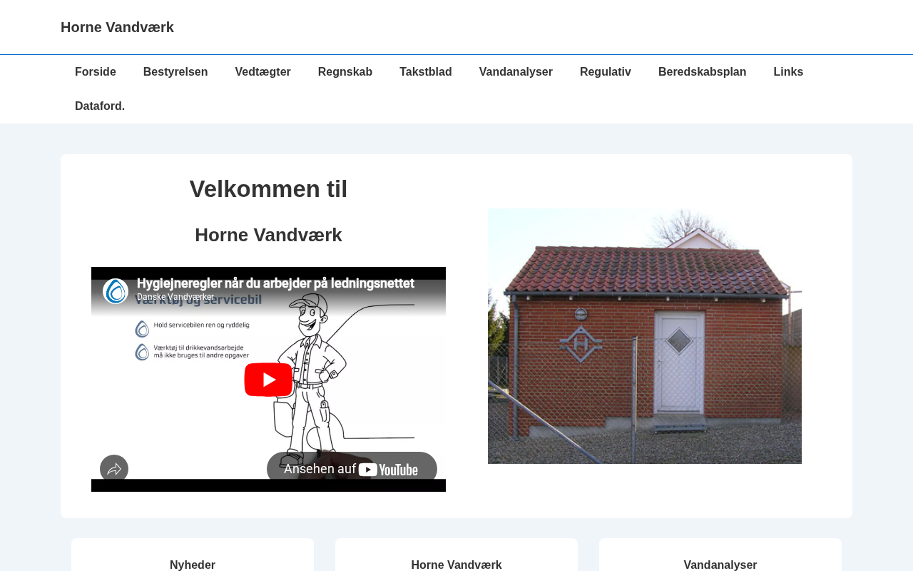Go to the Beredskabsplan page

pyautogui.click(x=703, y=72)
